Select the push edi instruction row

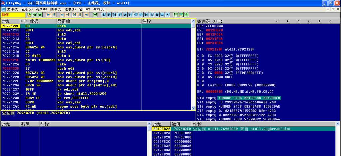pos(96,69)
